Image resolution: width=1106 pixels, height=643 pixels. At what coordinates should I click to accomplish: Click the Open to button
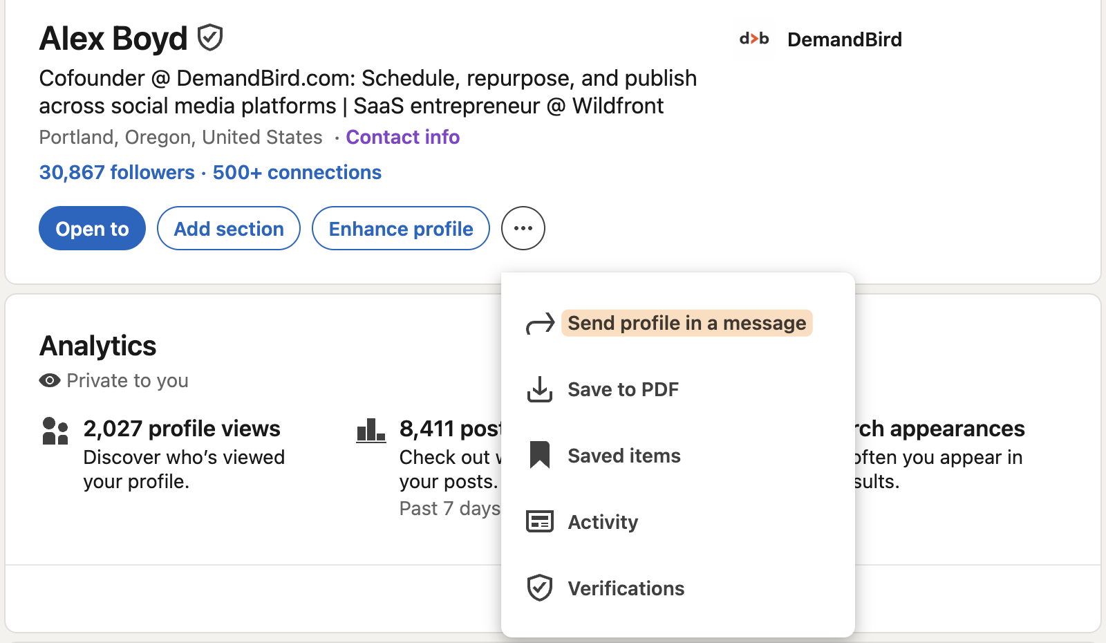point(92,228)
